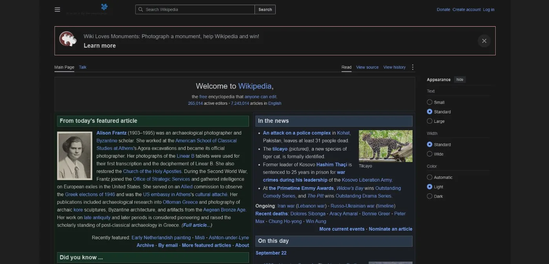Click the 7,243,014 articles count link
This screenshot has height=264, width=549.
(240, 103)
